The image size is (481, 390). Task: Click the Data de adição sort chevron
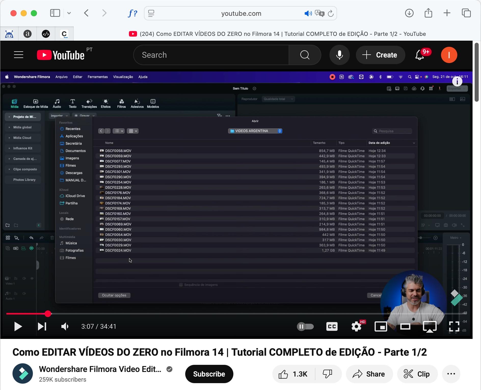(414, 143)
